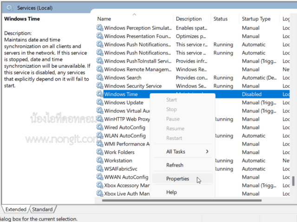Select the Windows Update service name
Image resolution: width=297 pixels, height=222 pixels.
(124, 102)
